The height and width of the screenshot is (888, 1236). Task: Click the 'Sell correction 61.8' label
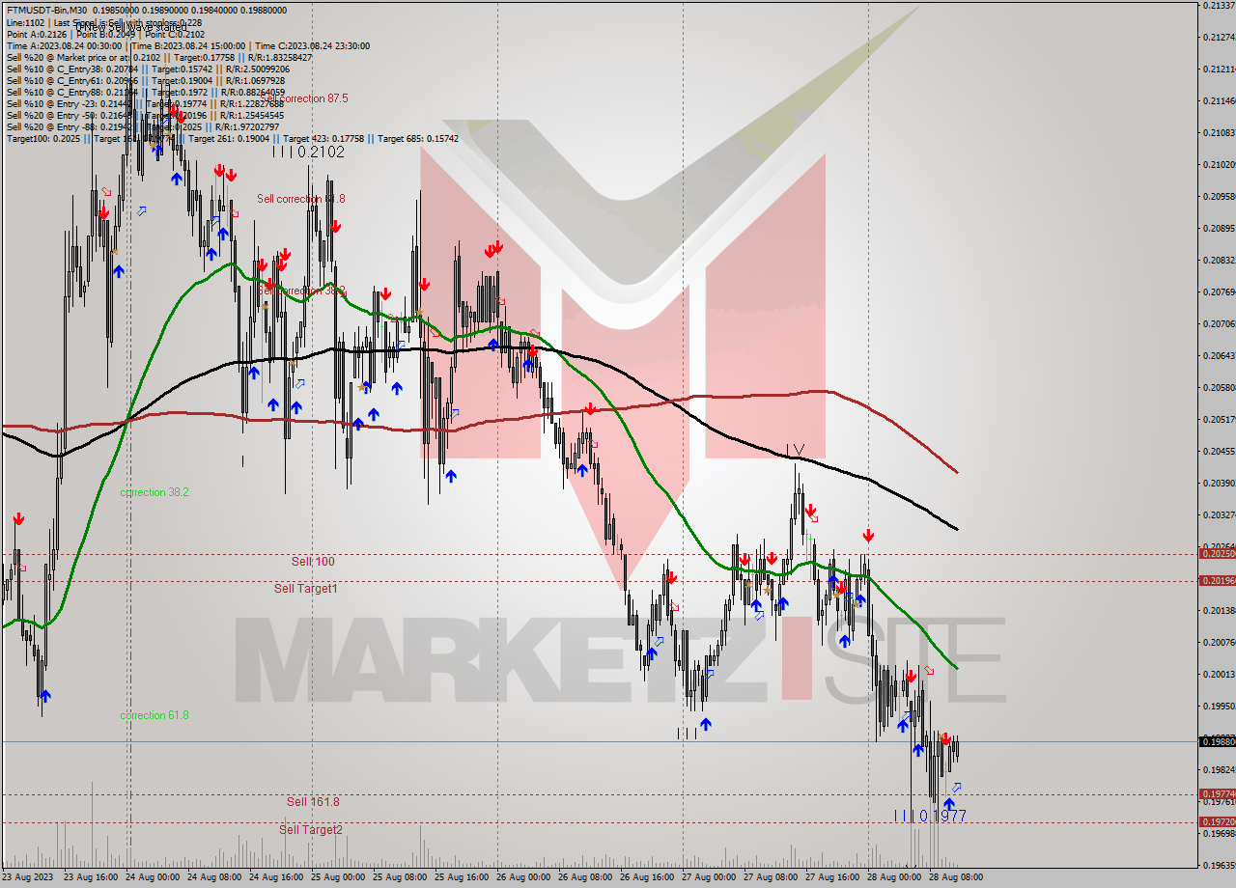click(300, 199)
